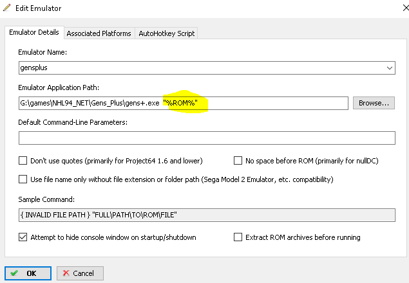
Task: Toggle Use file name only checkbox
Action: pos(23,179)
